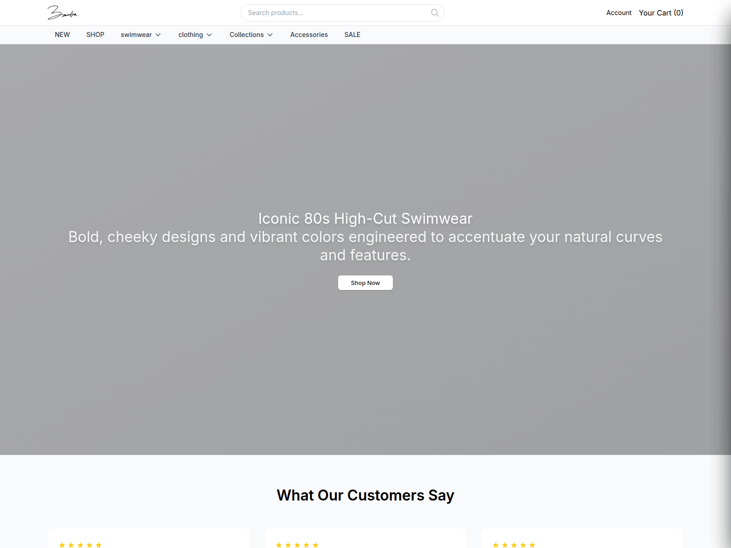The image size is (731, 548).
Task: Open the Accessories menu item
Action: pyautogui.click(x=309, y=35)
